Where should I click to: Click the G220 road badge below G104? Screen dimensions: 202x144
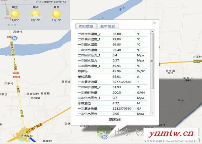[17, 77]
